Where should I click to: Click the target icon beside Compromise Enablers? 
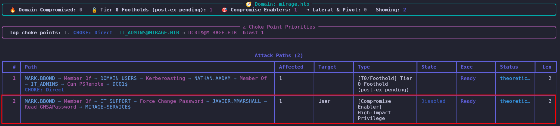[x=224, y=10]
